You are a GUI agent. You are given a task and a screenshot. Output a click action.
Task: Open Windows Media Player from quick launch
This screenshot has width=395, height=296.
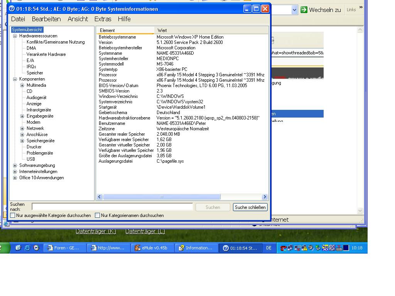(36, 248)
